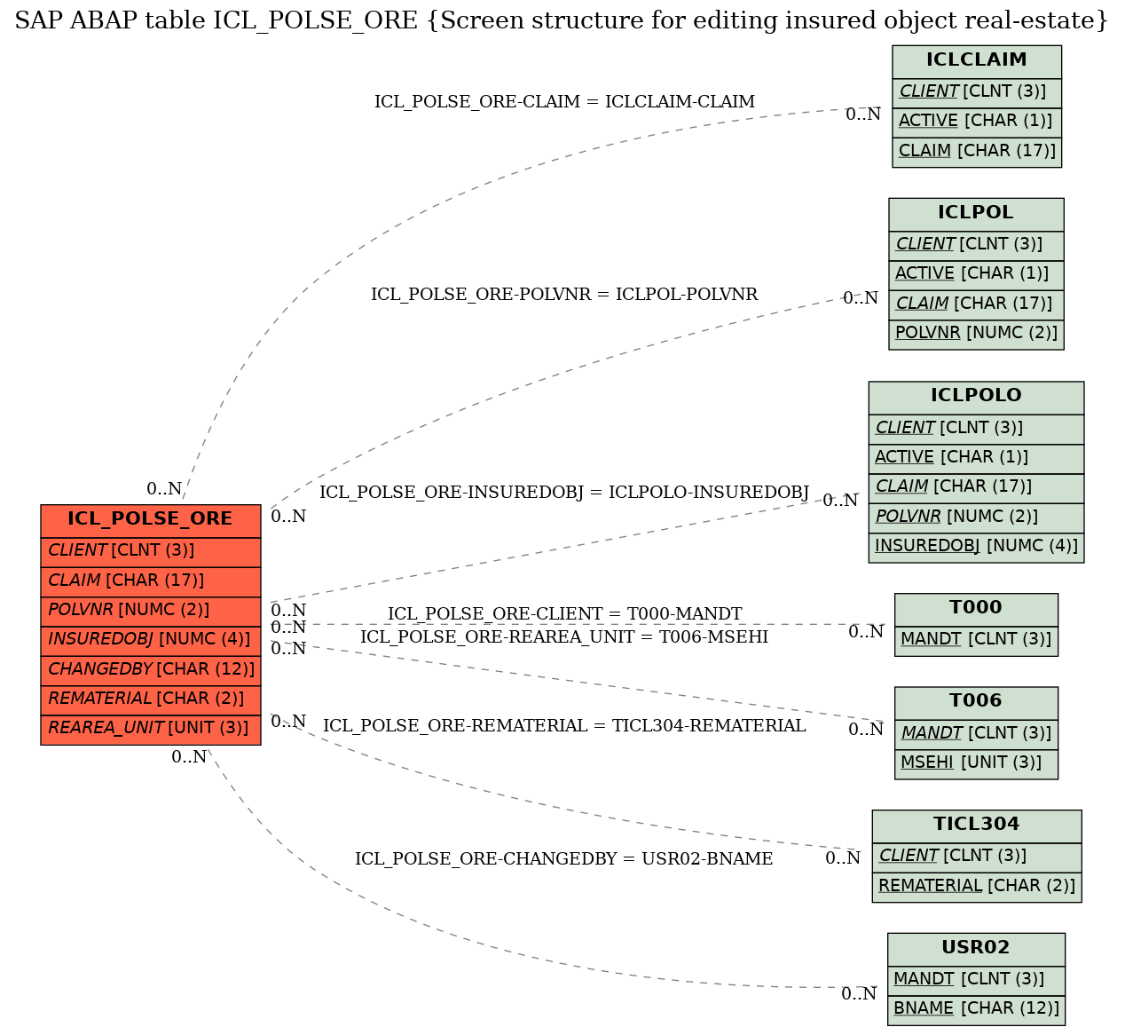This screenshot has height=1035, width=1125.
Task: Select CLAIM [CHAR (17)] field in ICL_POLSE_ORE
Action: [151, 581]
